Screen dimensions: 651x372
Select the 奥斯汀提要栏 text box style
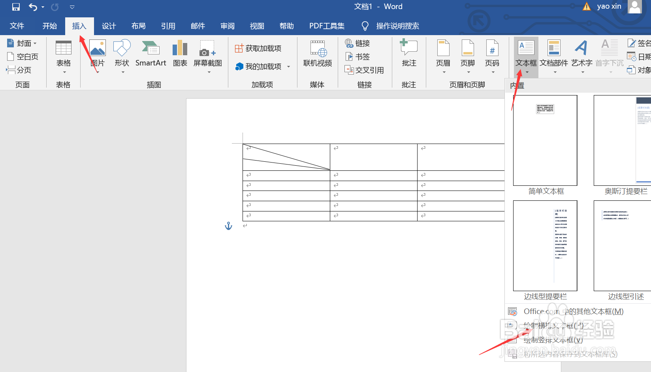(x=625, y=140)
